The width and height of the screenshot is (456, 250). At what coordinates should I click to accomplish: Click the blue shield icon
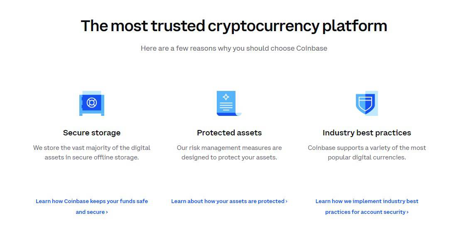[366, 103]
